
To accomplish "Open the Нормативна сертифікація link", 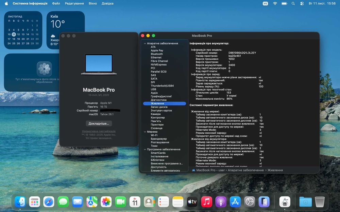I will point(99,131).
